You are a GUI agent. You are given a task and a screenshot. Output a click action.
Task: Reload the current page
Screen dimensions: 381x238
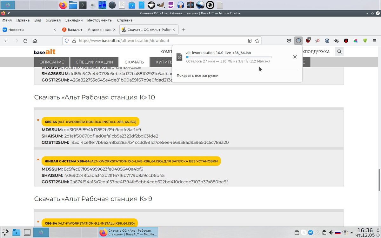coord(25,41)
